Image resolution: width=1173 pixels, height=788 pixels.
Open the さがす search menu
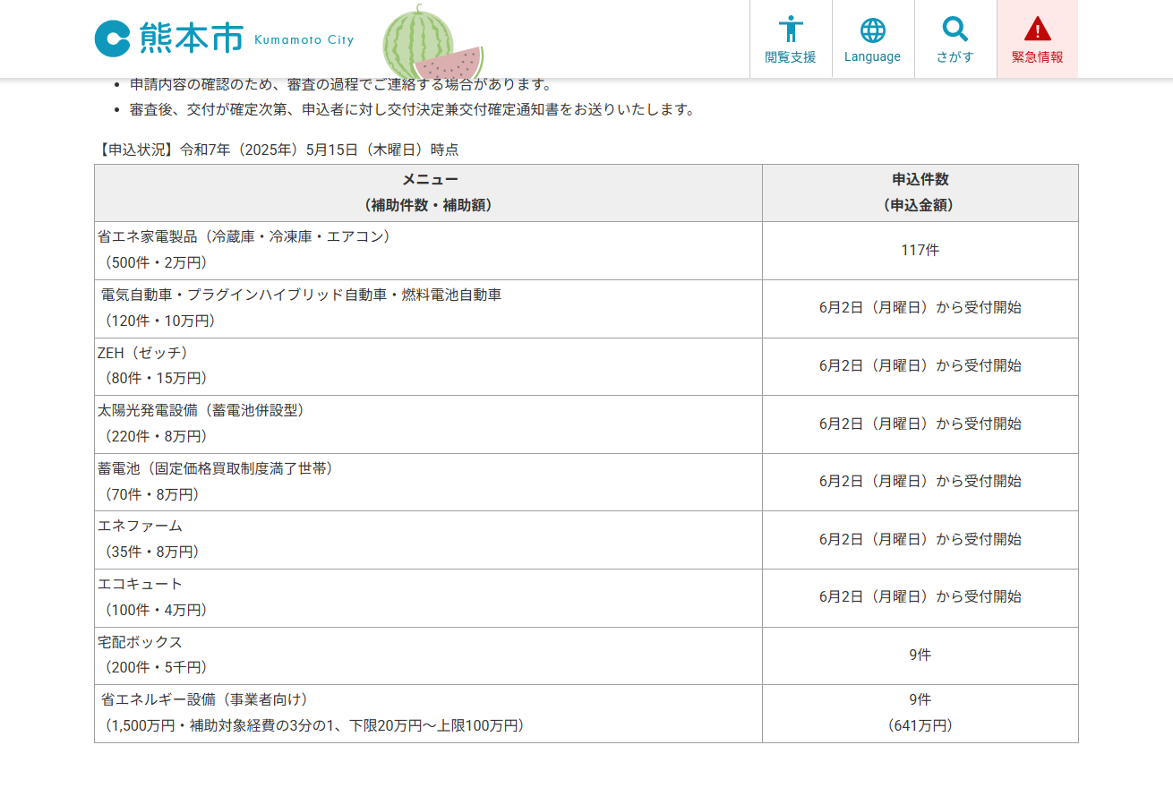point(955,39)
